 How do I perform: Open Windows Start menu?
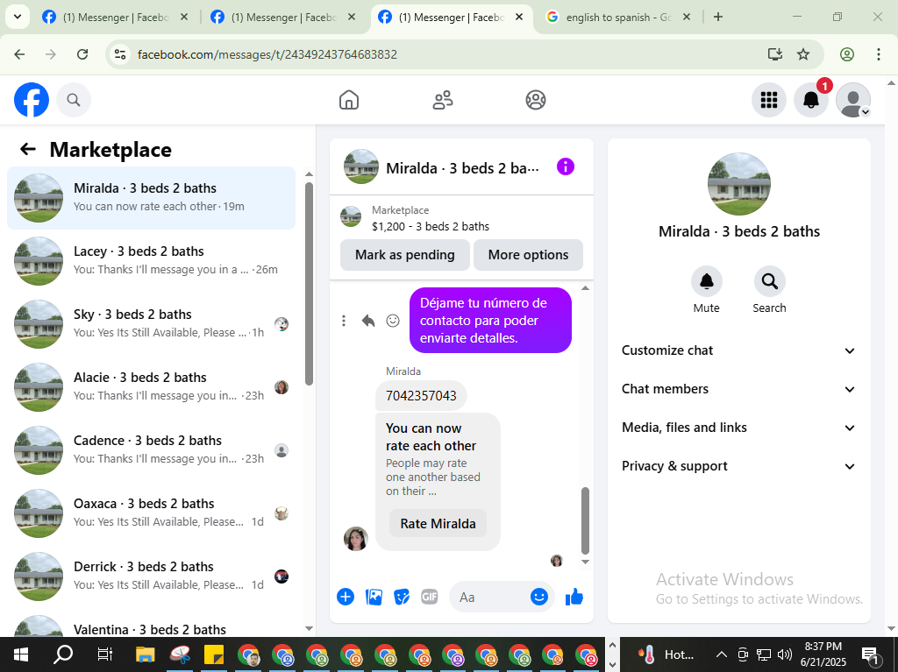tap(21, 654)
